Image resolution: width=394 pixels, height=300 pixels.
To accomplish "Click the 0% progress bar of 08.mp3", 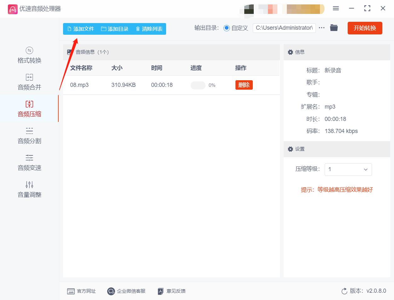I will point(198,85).
